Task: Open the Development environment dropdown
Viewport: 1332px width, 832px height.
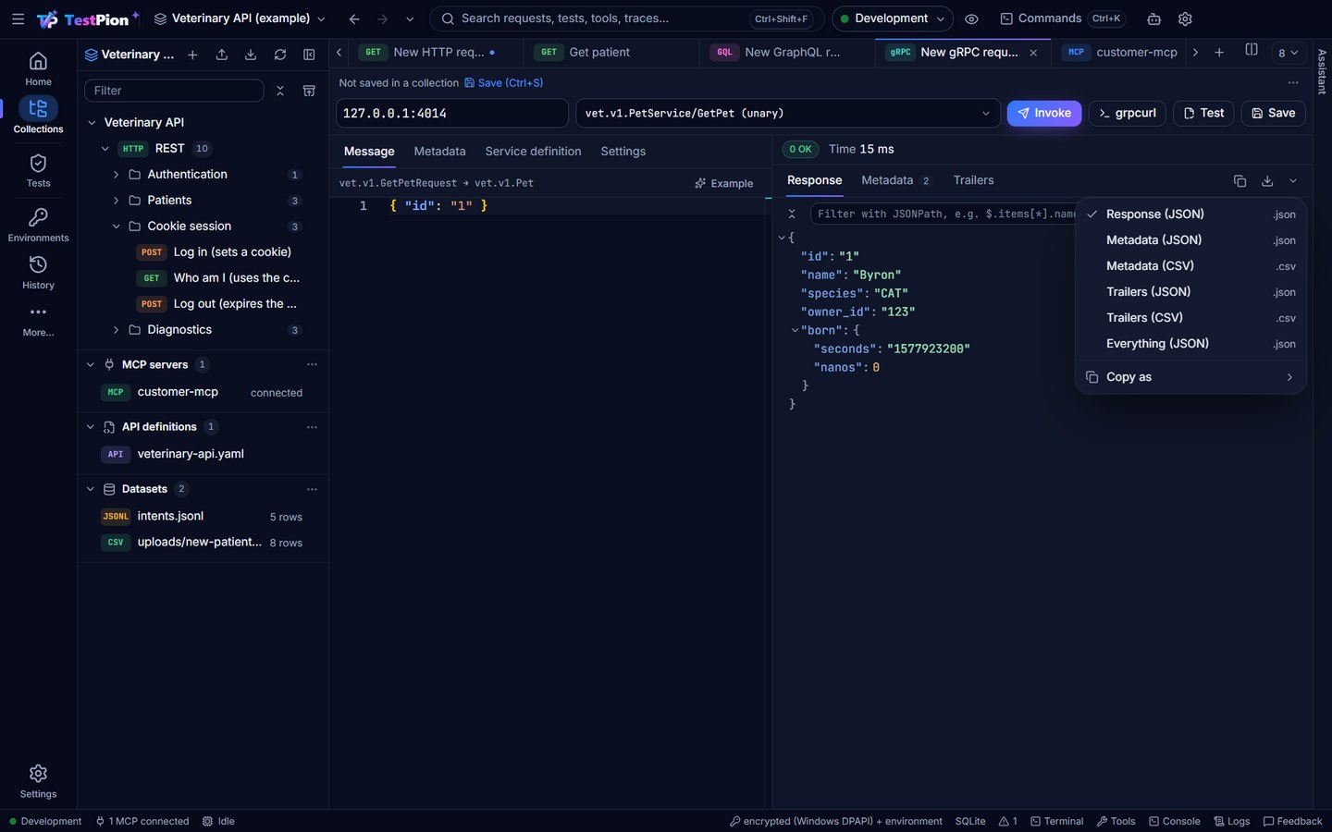Action: coord(892,18)
